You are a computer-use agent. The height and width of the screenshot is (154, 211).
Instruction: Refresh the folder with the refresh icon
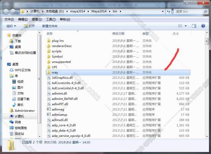169,11
